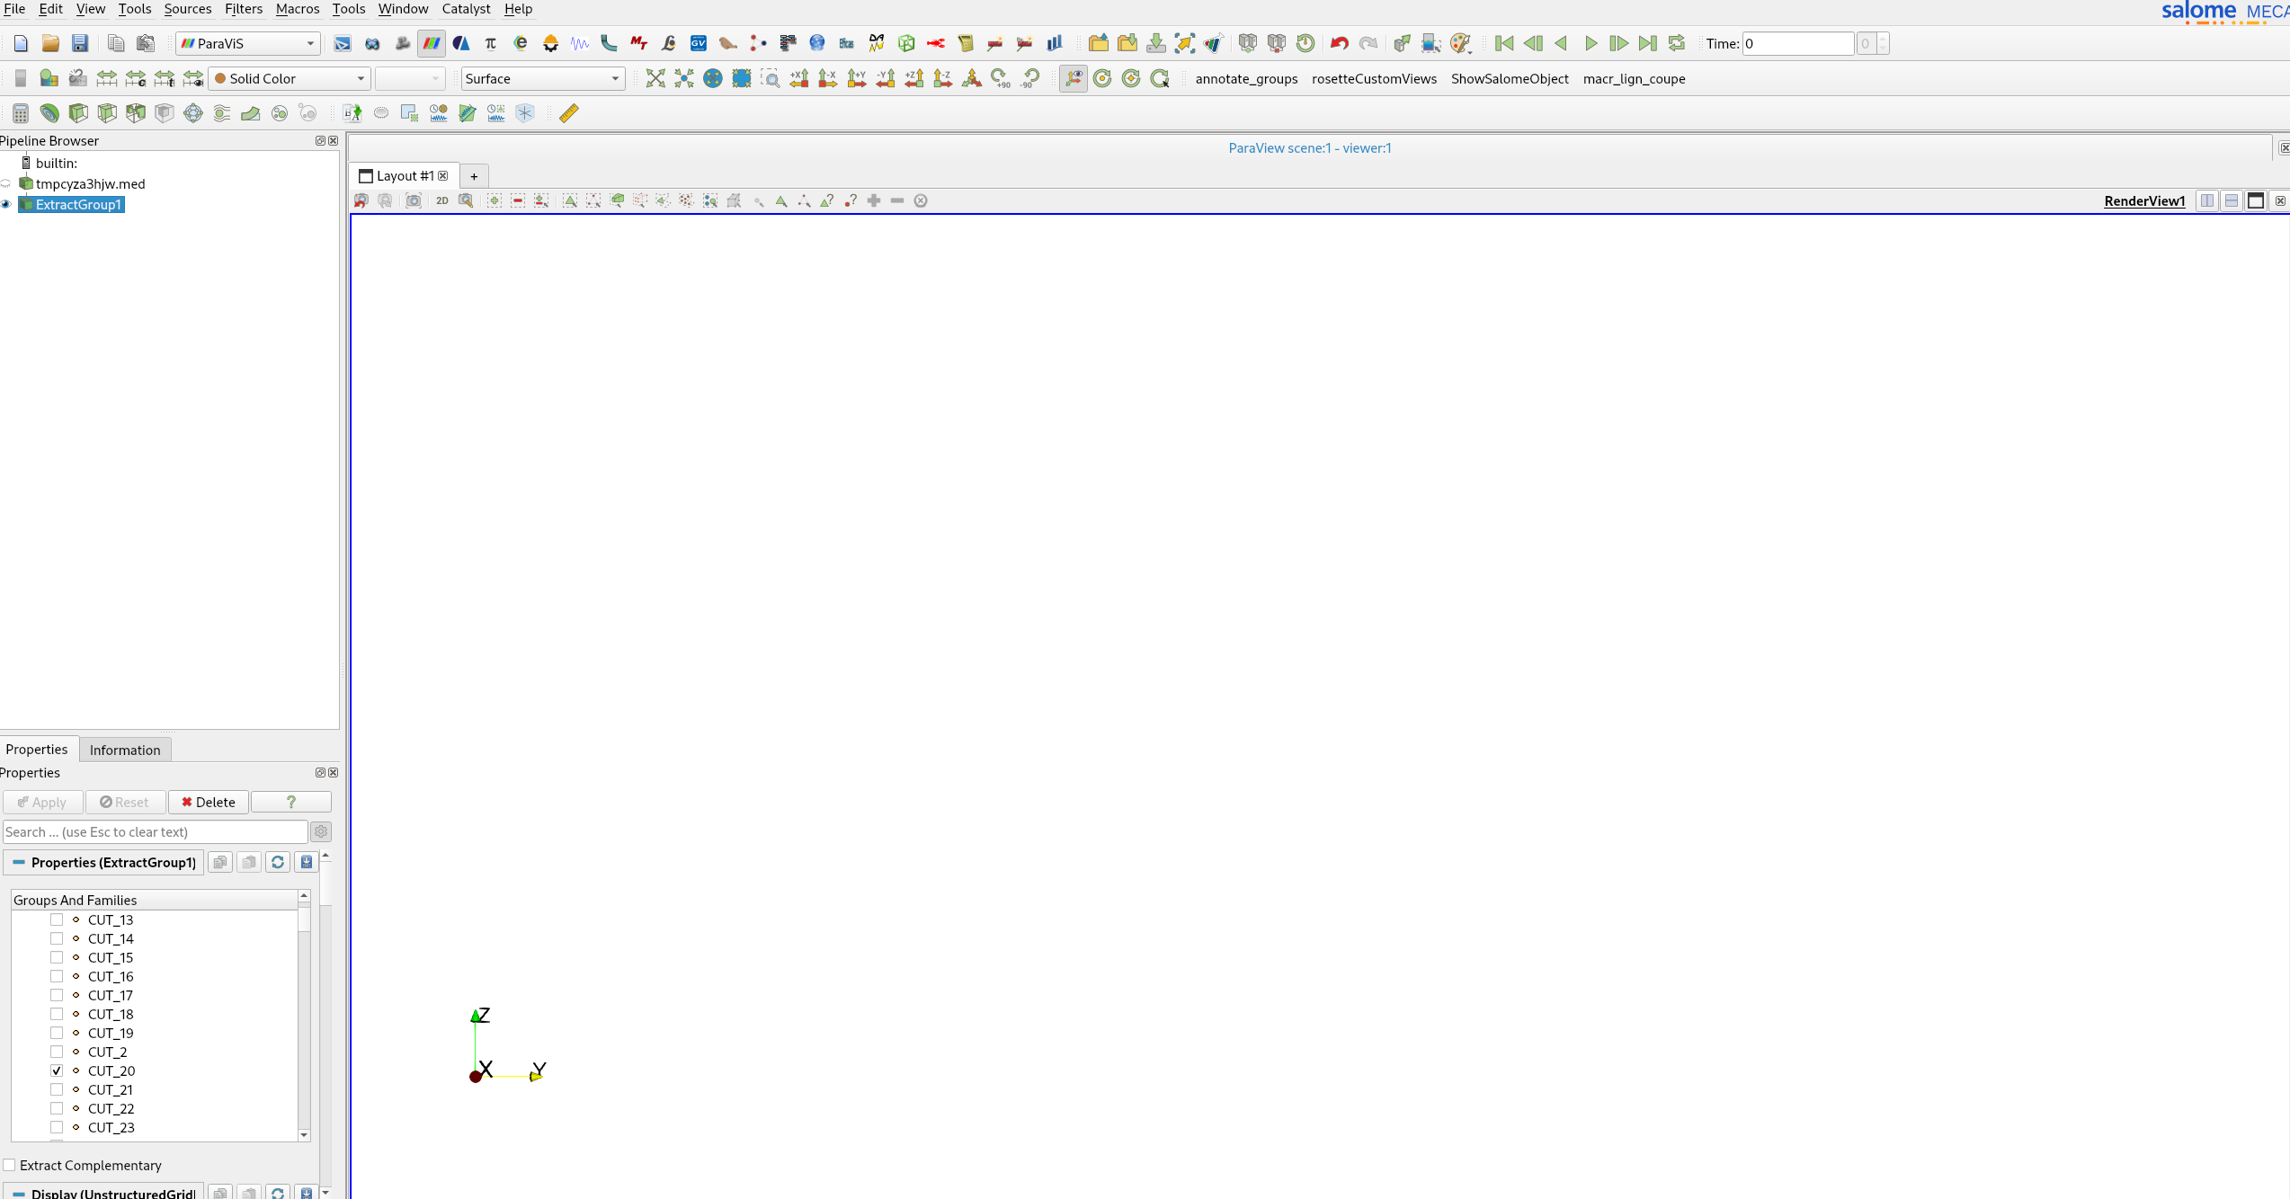This screenshot has width=2290, height=1199.
Task: Open the File menu
Action: click(x=14, y=9)
